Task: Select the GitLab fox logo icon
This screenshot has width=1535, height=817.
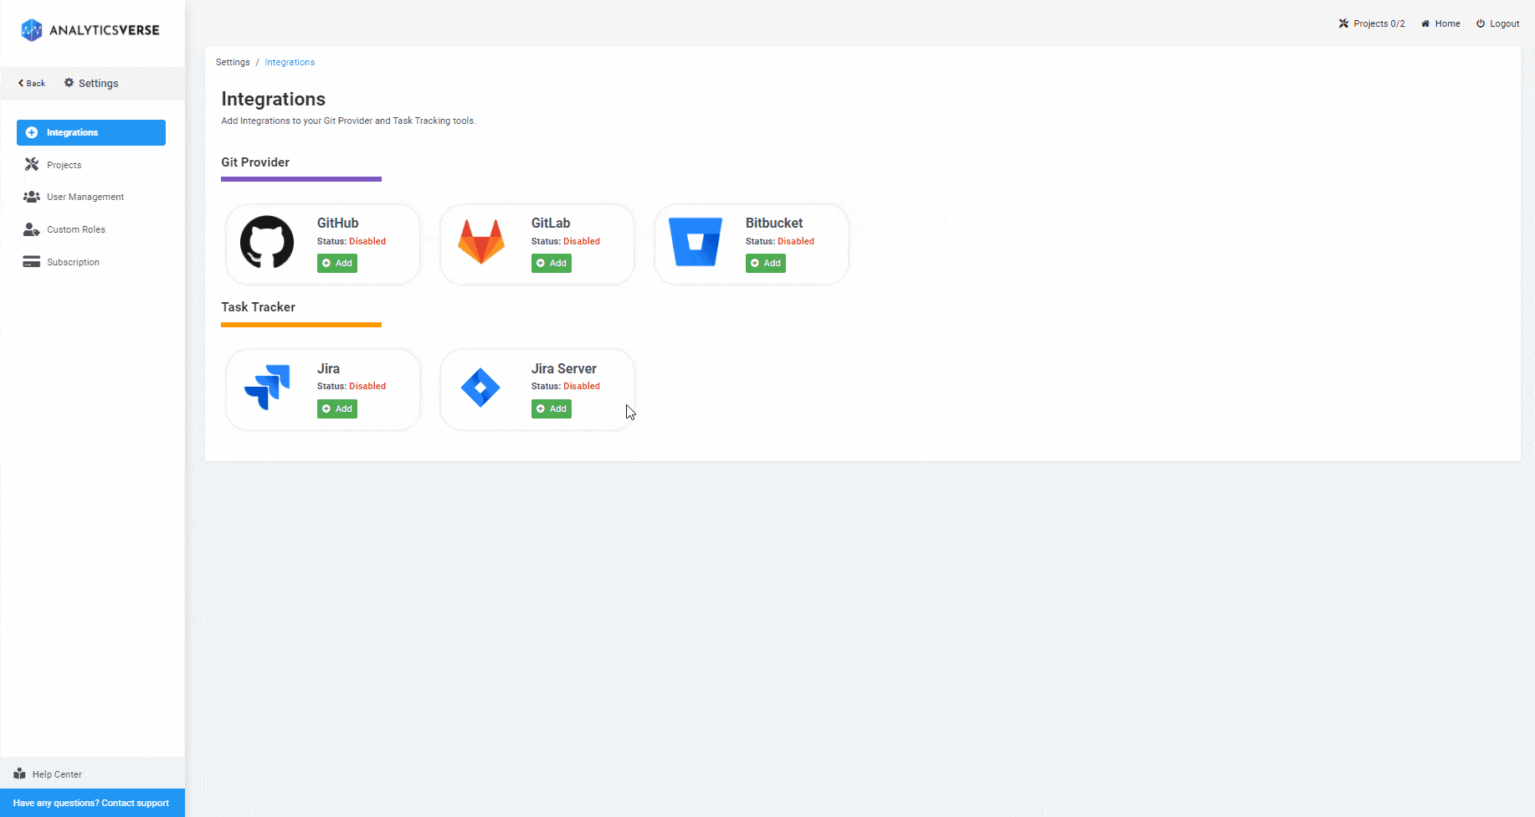Action: point(480,243)
